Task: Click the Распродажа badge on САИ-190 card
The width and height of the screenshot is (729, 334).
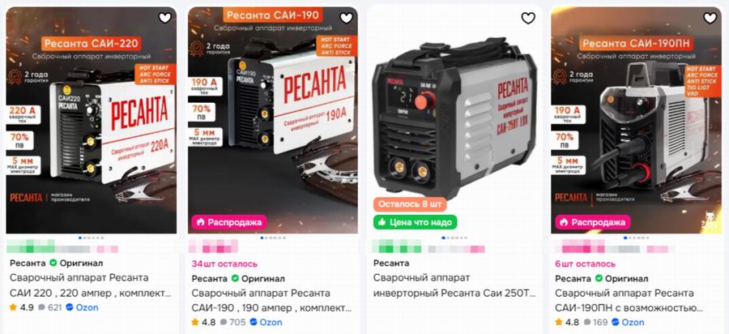Action: coord(230,222)
